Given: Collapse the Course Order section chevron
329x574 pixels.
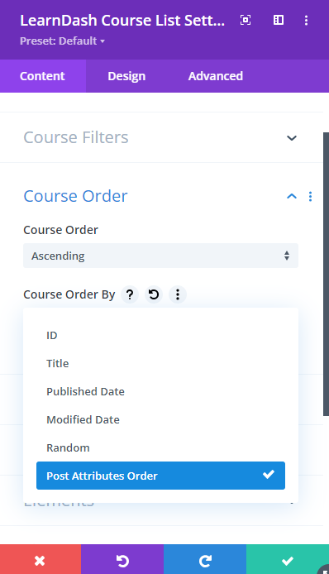Looking at the screenshot, I should 292,197.
